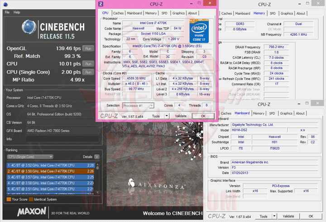Click the ranking list scrollbar
The image size is (326, 222).
click(x=97, y=178)
